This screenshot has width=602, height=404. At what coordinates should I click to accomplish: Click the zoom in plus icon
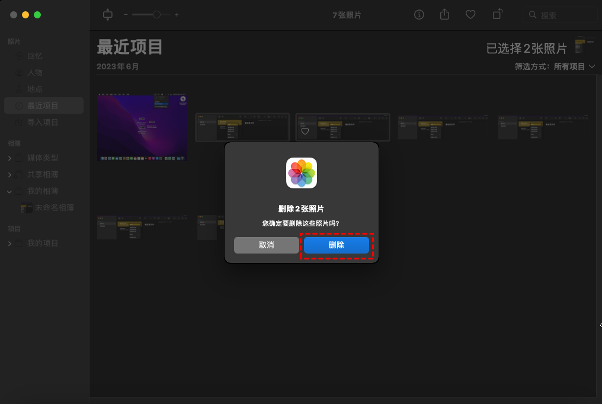(177, 15)
